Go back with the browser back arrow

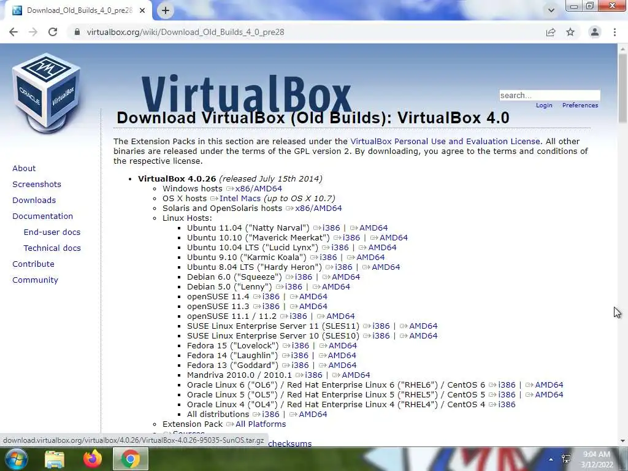click(x=13, y=32)
